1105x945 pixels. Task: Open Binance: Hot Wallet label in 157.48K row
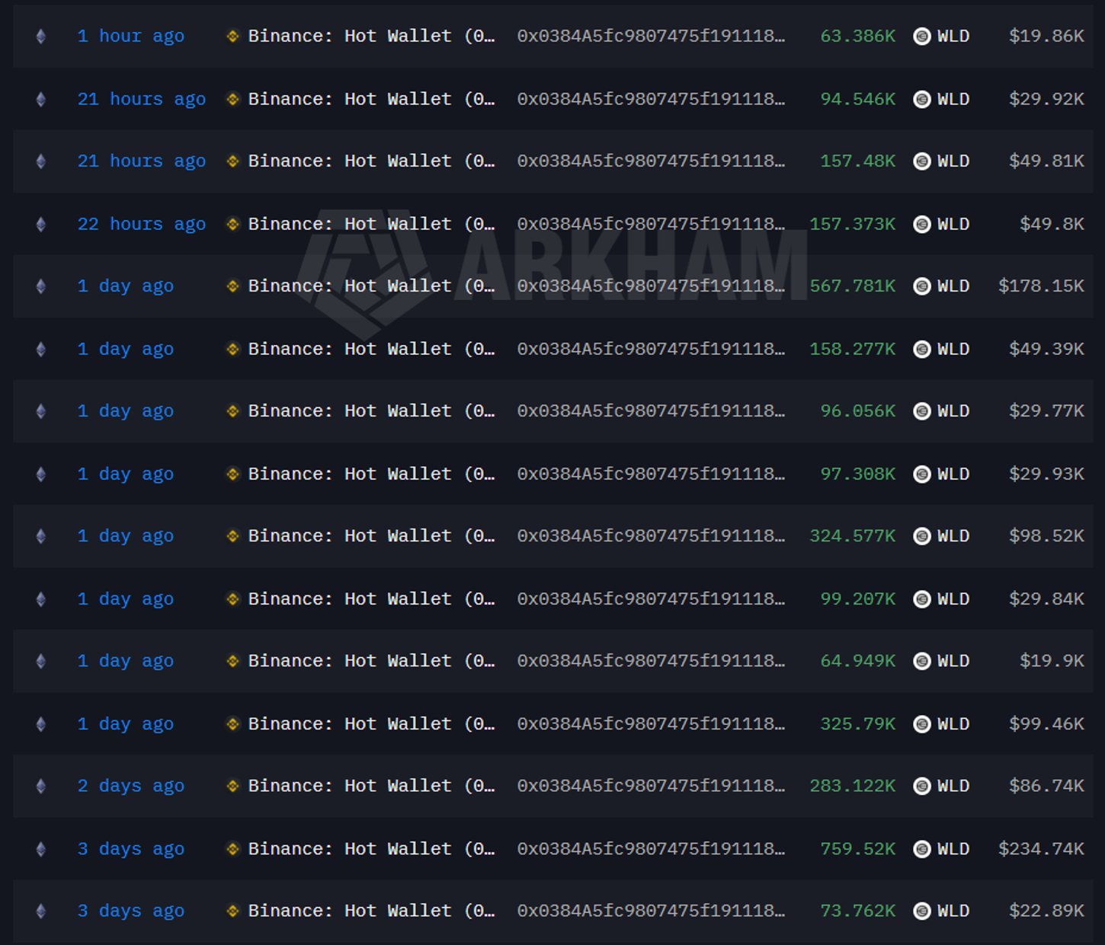[371, 161]
